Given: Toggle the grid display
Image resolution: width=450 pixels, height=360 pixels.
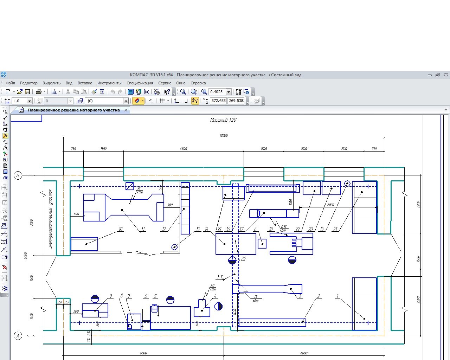Looking at the screenshot, I should click(x=162, y=101).
